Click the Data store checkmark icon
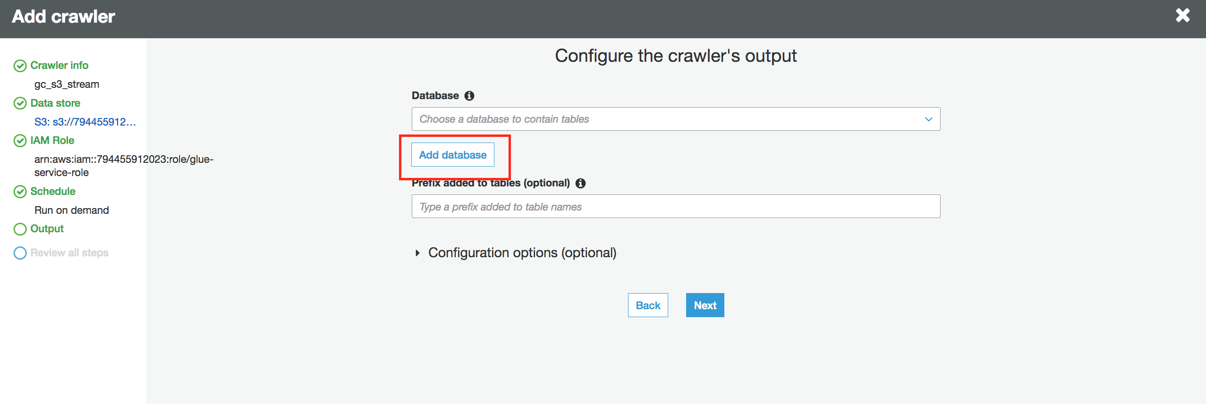 [x=20, y=103]
